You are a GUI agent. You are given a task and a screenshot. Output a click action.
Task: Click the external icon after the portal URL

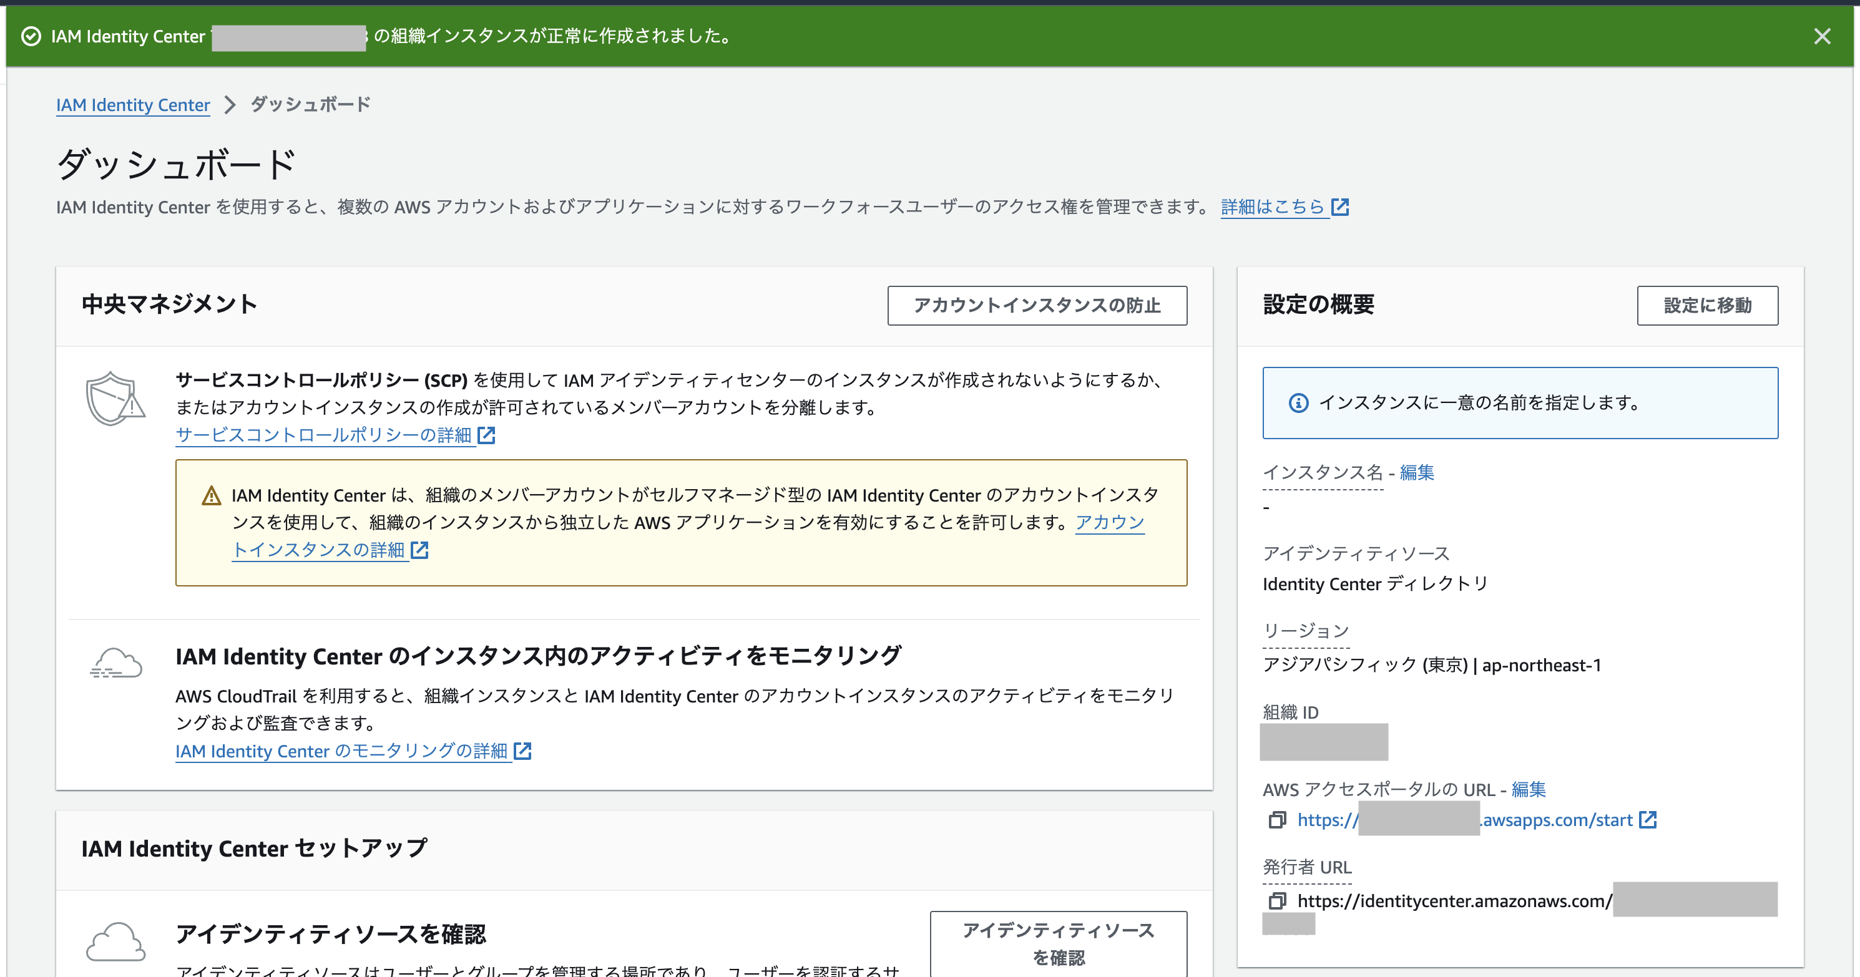point(1648,820)
